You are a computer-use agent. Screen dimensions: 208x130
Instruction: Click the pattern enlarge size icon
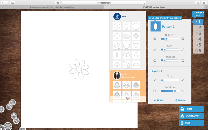click(x=183, y=49)
